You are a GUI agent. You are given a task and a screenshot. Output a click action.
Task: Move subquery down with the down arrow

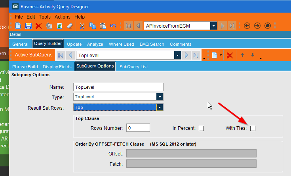click(x=253, y=55)
